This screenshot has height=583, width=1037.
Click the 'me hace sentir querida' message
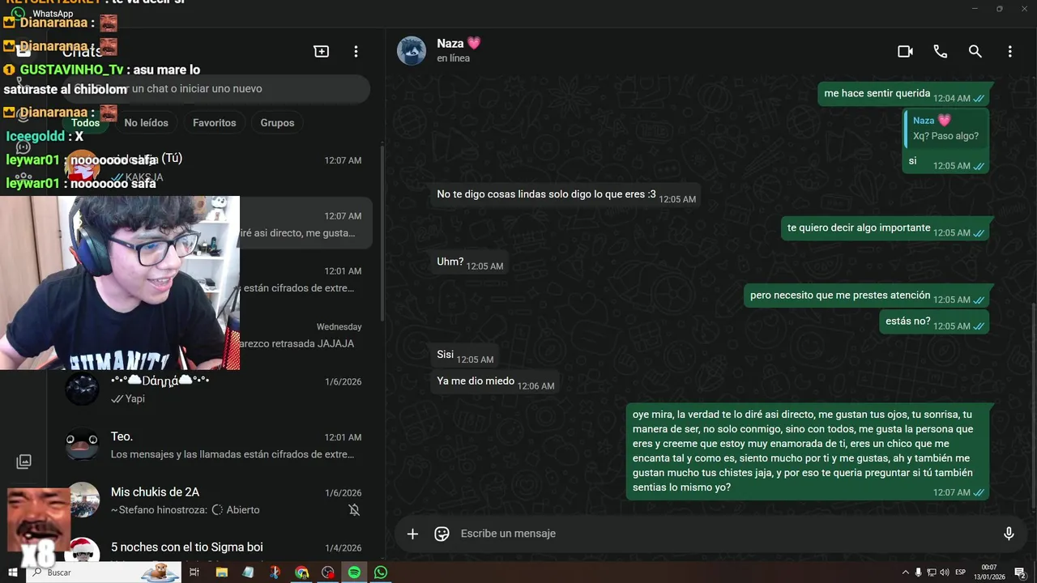(903, 94)
